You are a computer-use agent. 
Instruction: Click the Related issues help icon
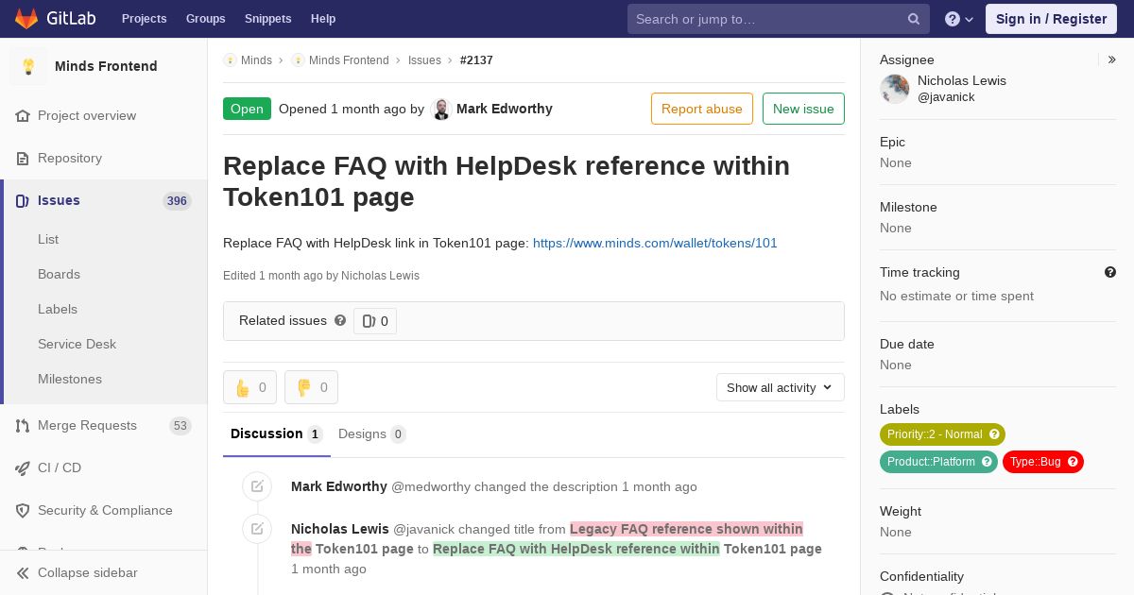tap(340, 320)
